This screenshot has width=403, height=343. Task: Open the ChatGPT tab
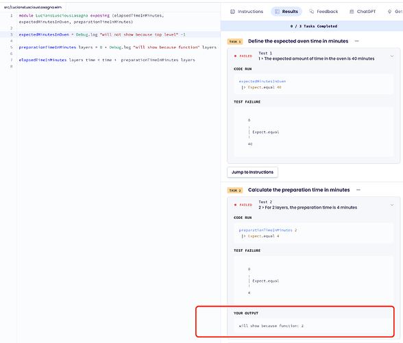[x=363, y=12]
